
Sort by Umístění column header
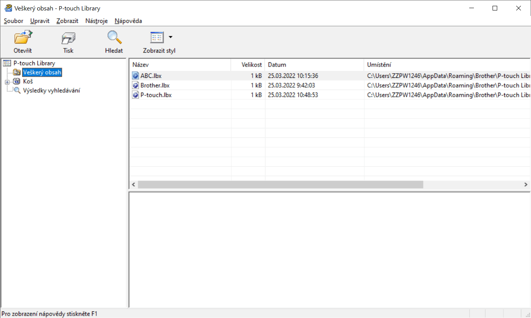pyautogui.click(x=447, y=65)
